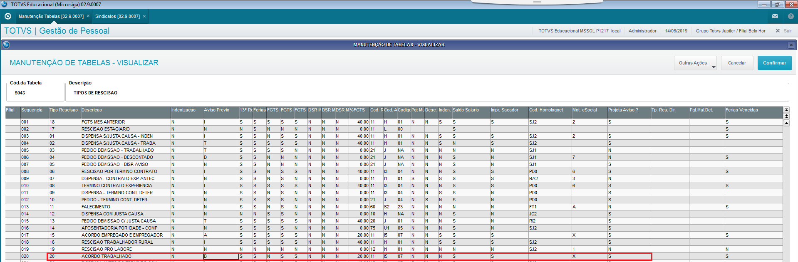Viewport: 798px width, 262px height.
Task: Open the help question mark icon
Action: [791, 16]
